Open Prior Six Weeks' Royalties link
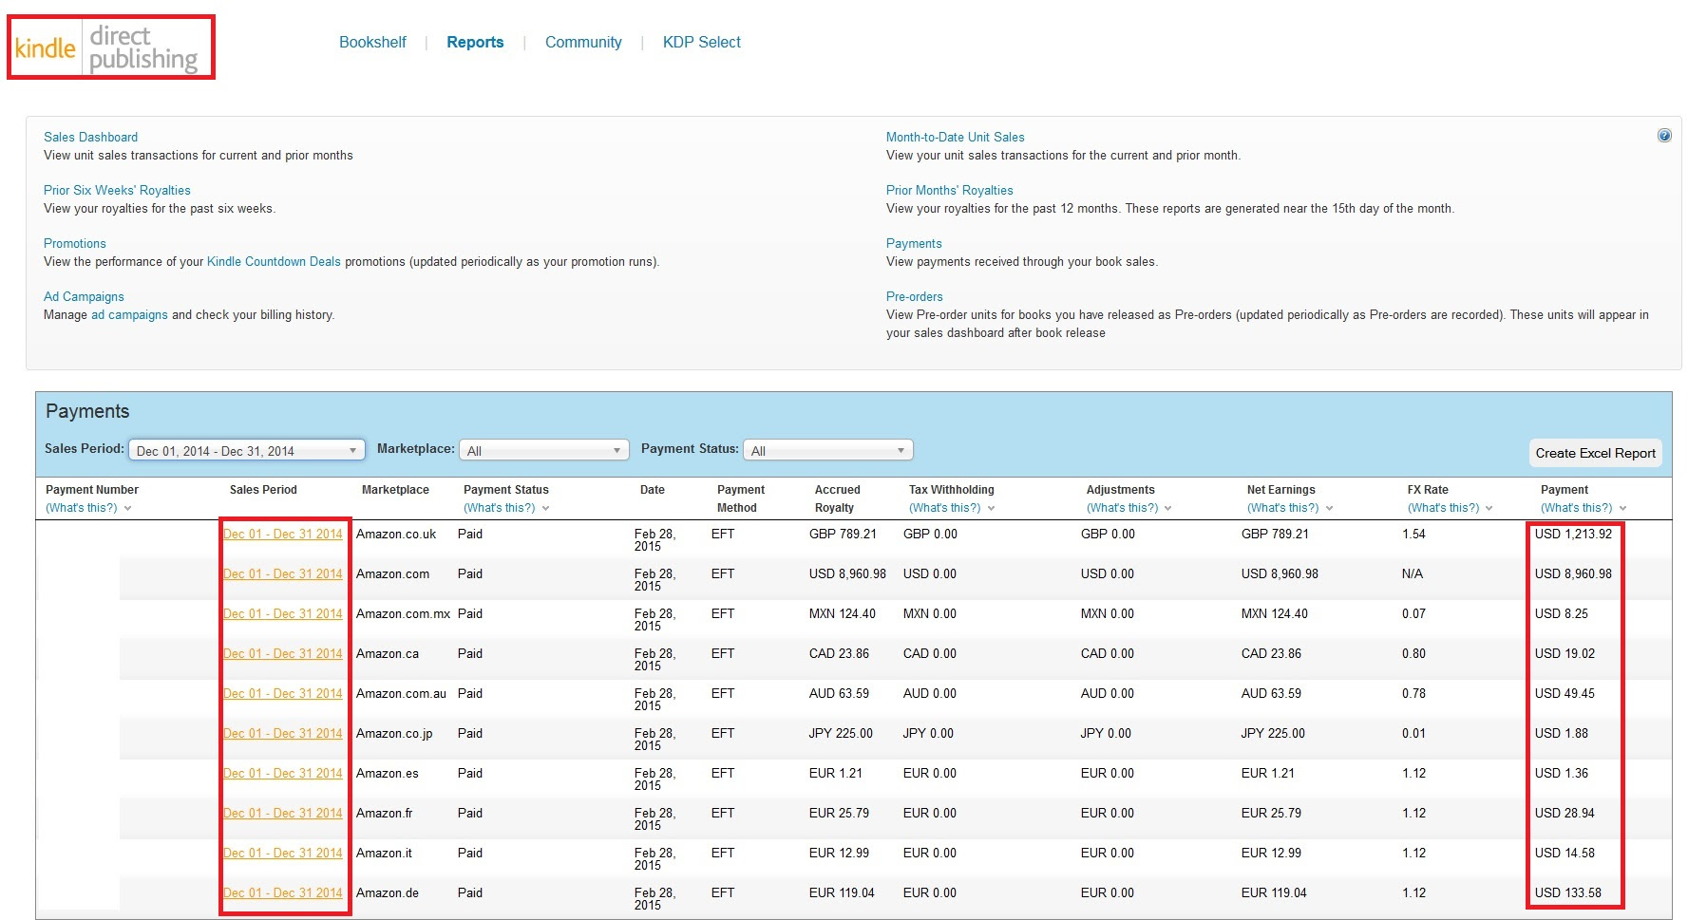This screenshot has height=920, width=1688. (x=117, y=190)
